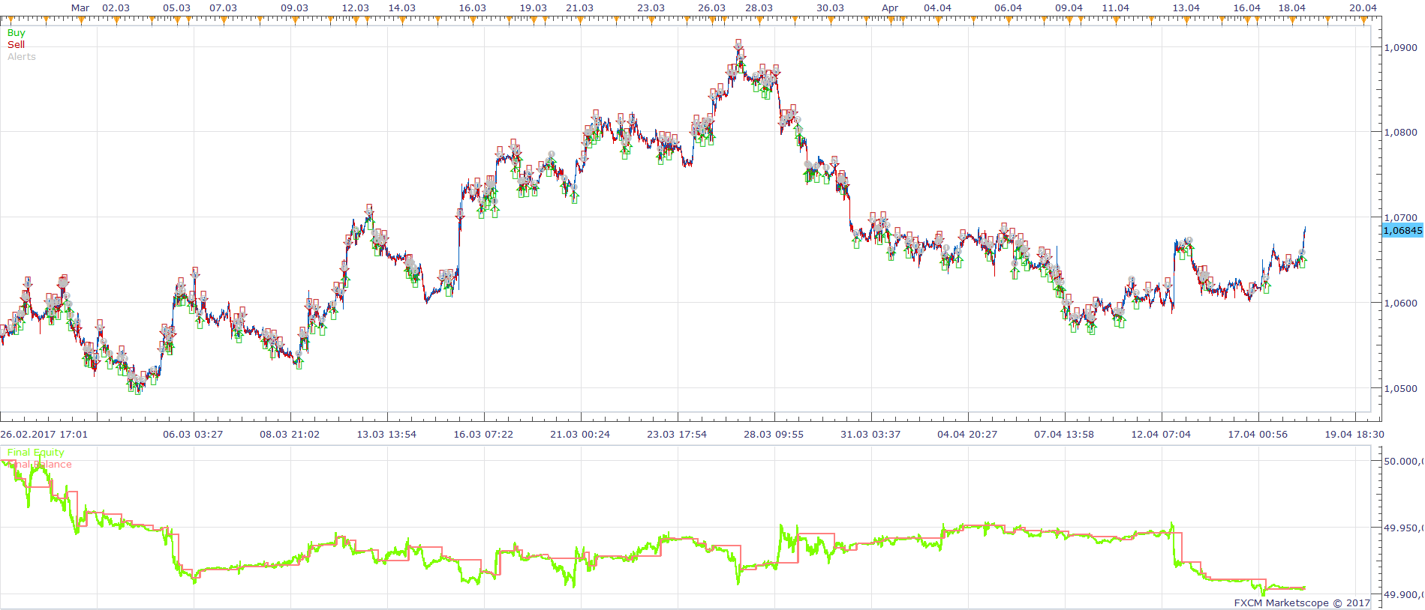Click the 16.03 07:22 time label

click(x=483, y=435)
